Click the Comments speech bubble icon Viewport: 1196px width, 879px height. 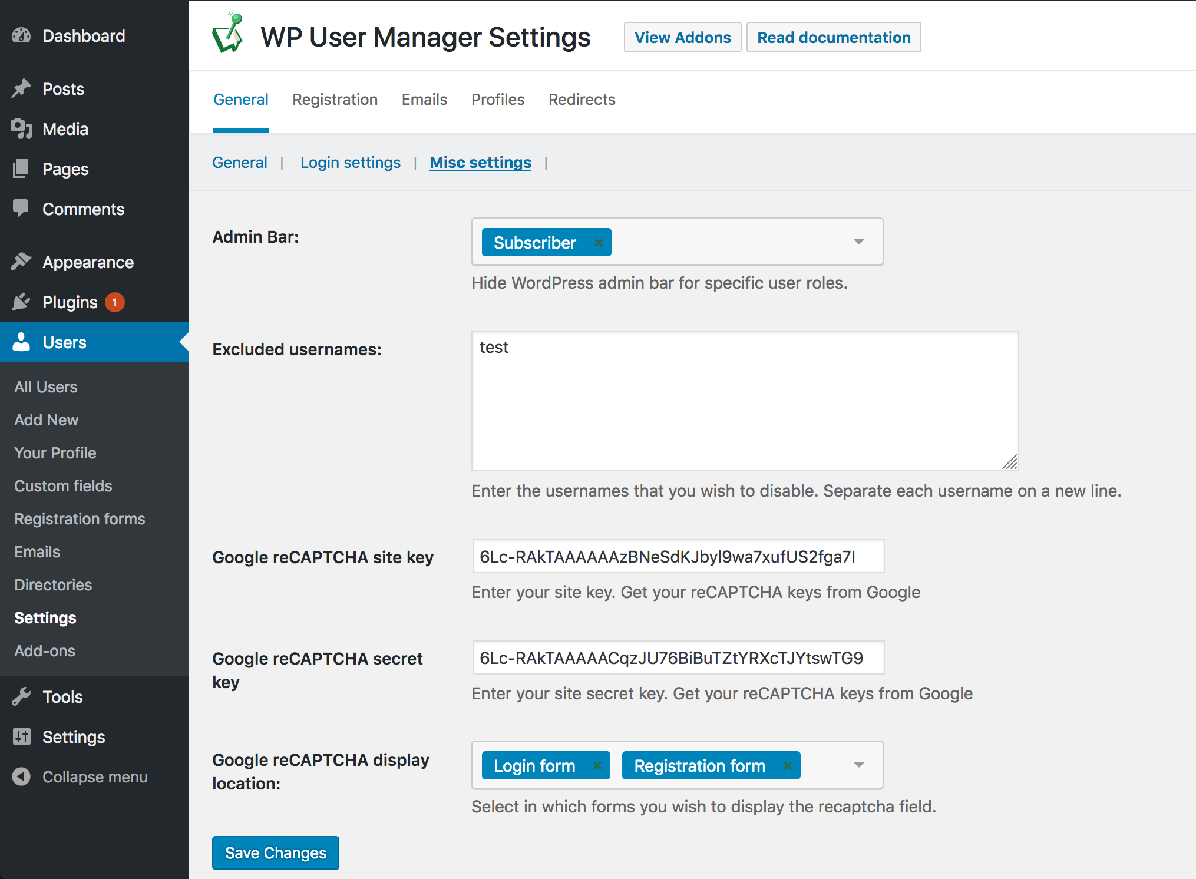click(22, 209)
